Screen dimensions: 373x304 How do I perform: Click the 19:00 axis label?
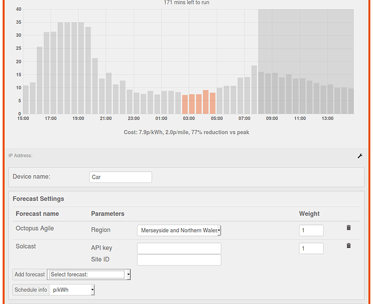(78, 119)
